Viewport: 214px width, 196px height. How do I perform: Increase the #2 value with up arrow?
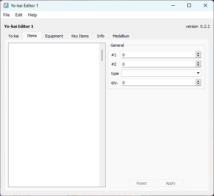198,62
